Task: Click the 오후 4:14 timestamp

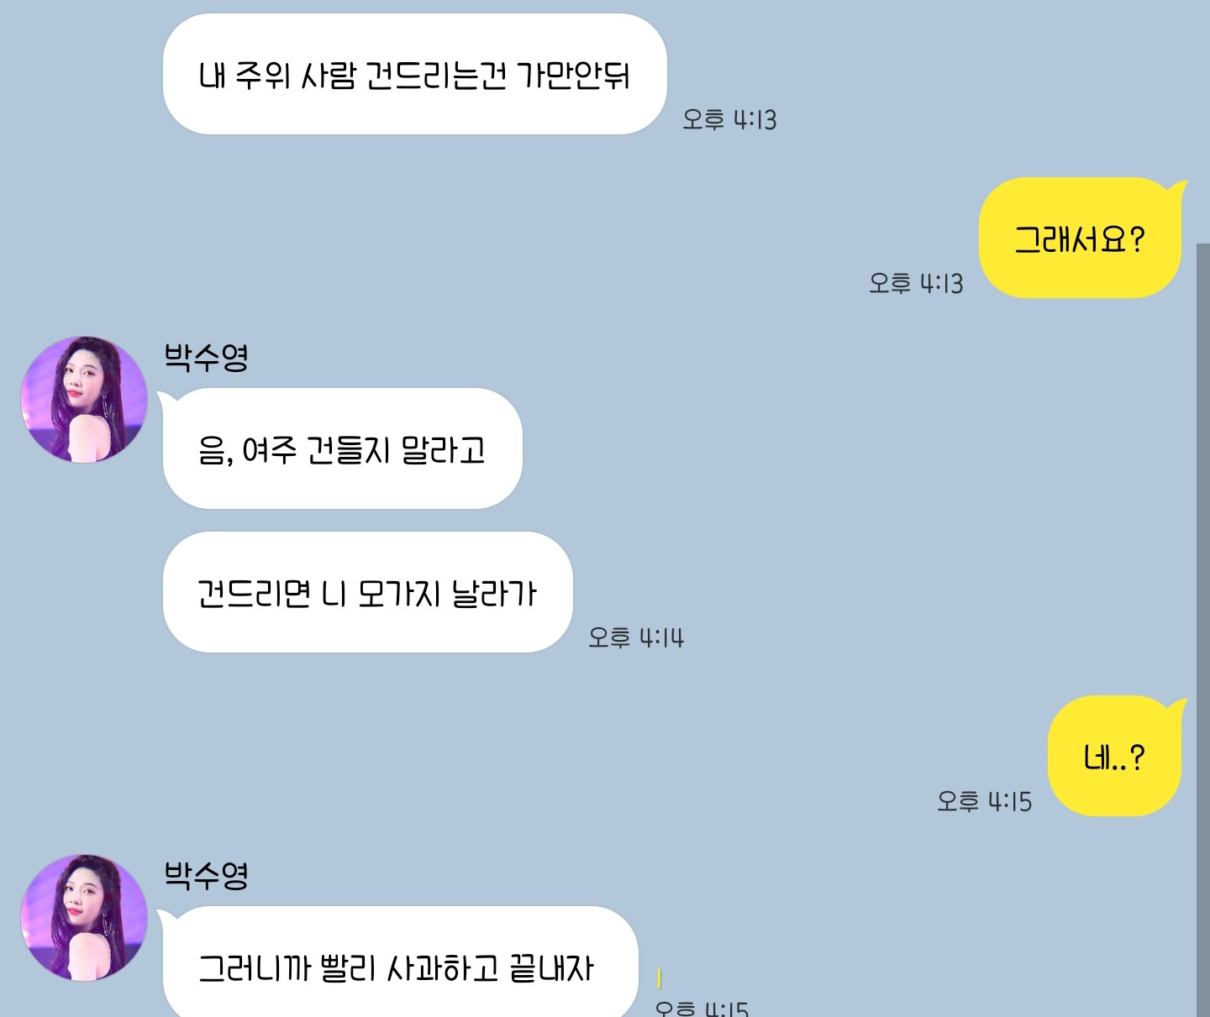Action: 636,637
